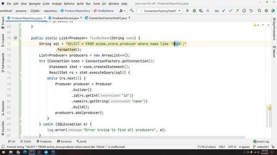Viewport: 277px width, 155px height.
Task: Open Microsoft Edge from the taskbar
Action: [x=25, y=152]
